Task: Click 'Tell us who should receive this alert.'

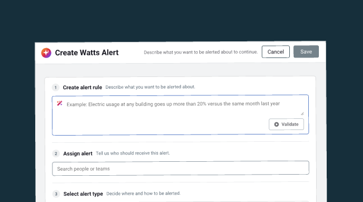Action: [x=133, y=153]
